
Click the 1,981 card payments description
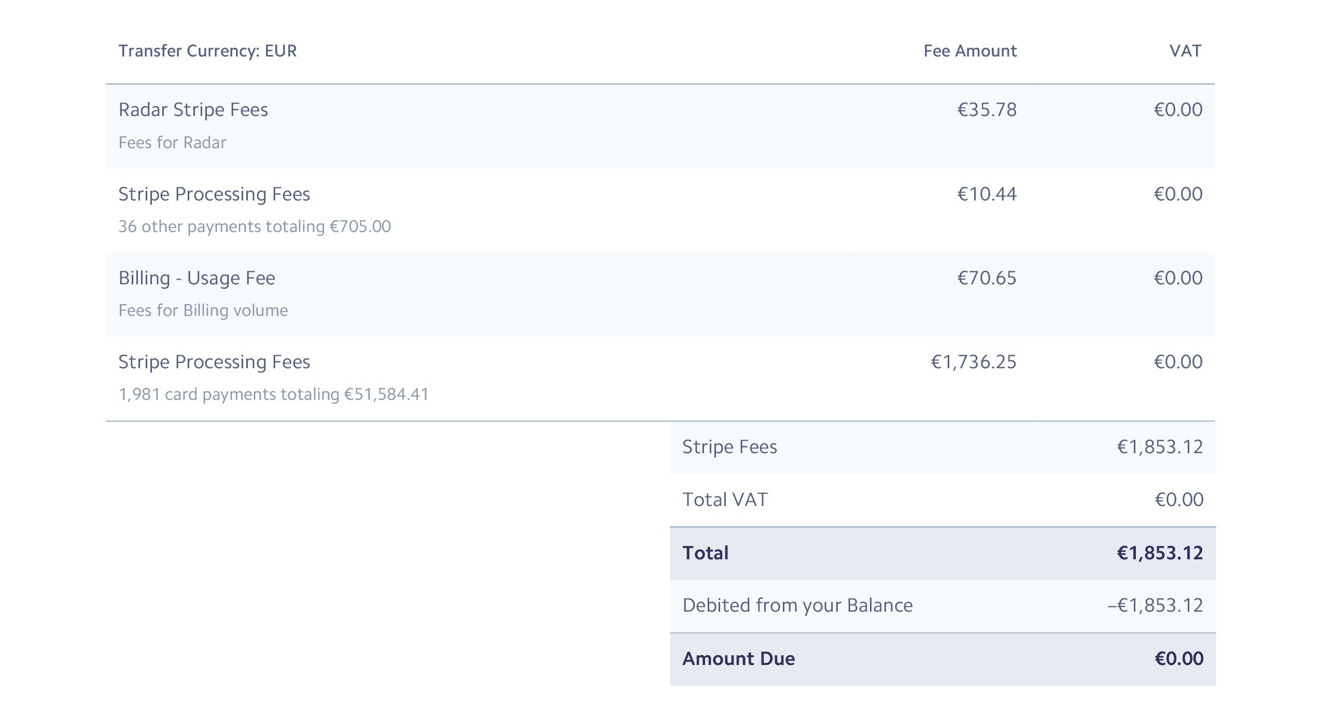(273, 394)
